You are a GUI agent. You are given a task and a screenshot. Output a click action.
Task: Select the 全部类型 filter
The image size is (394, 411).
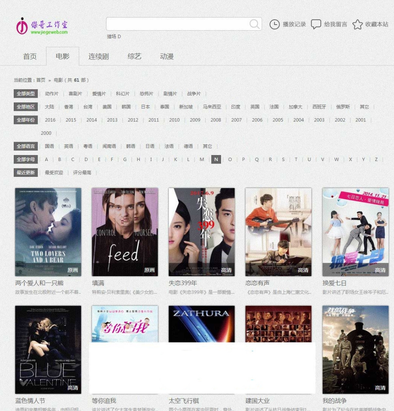coord(26,94)
